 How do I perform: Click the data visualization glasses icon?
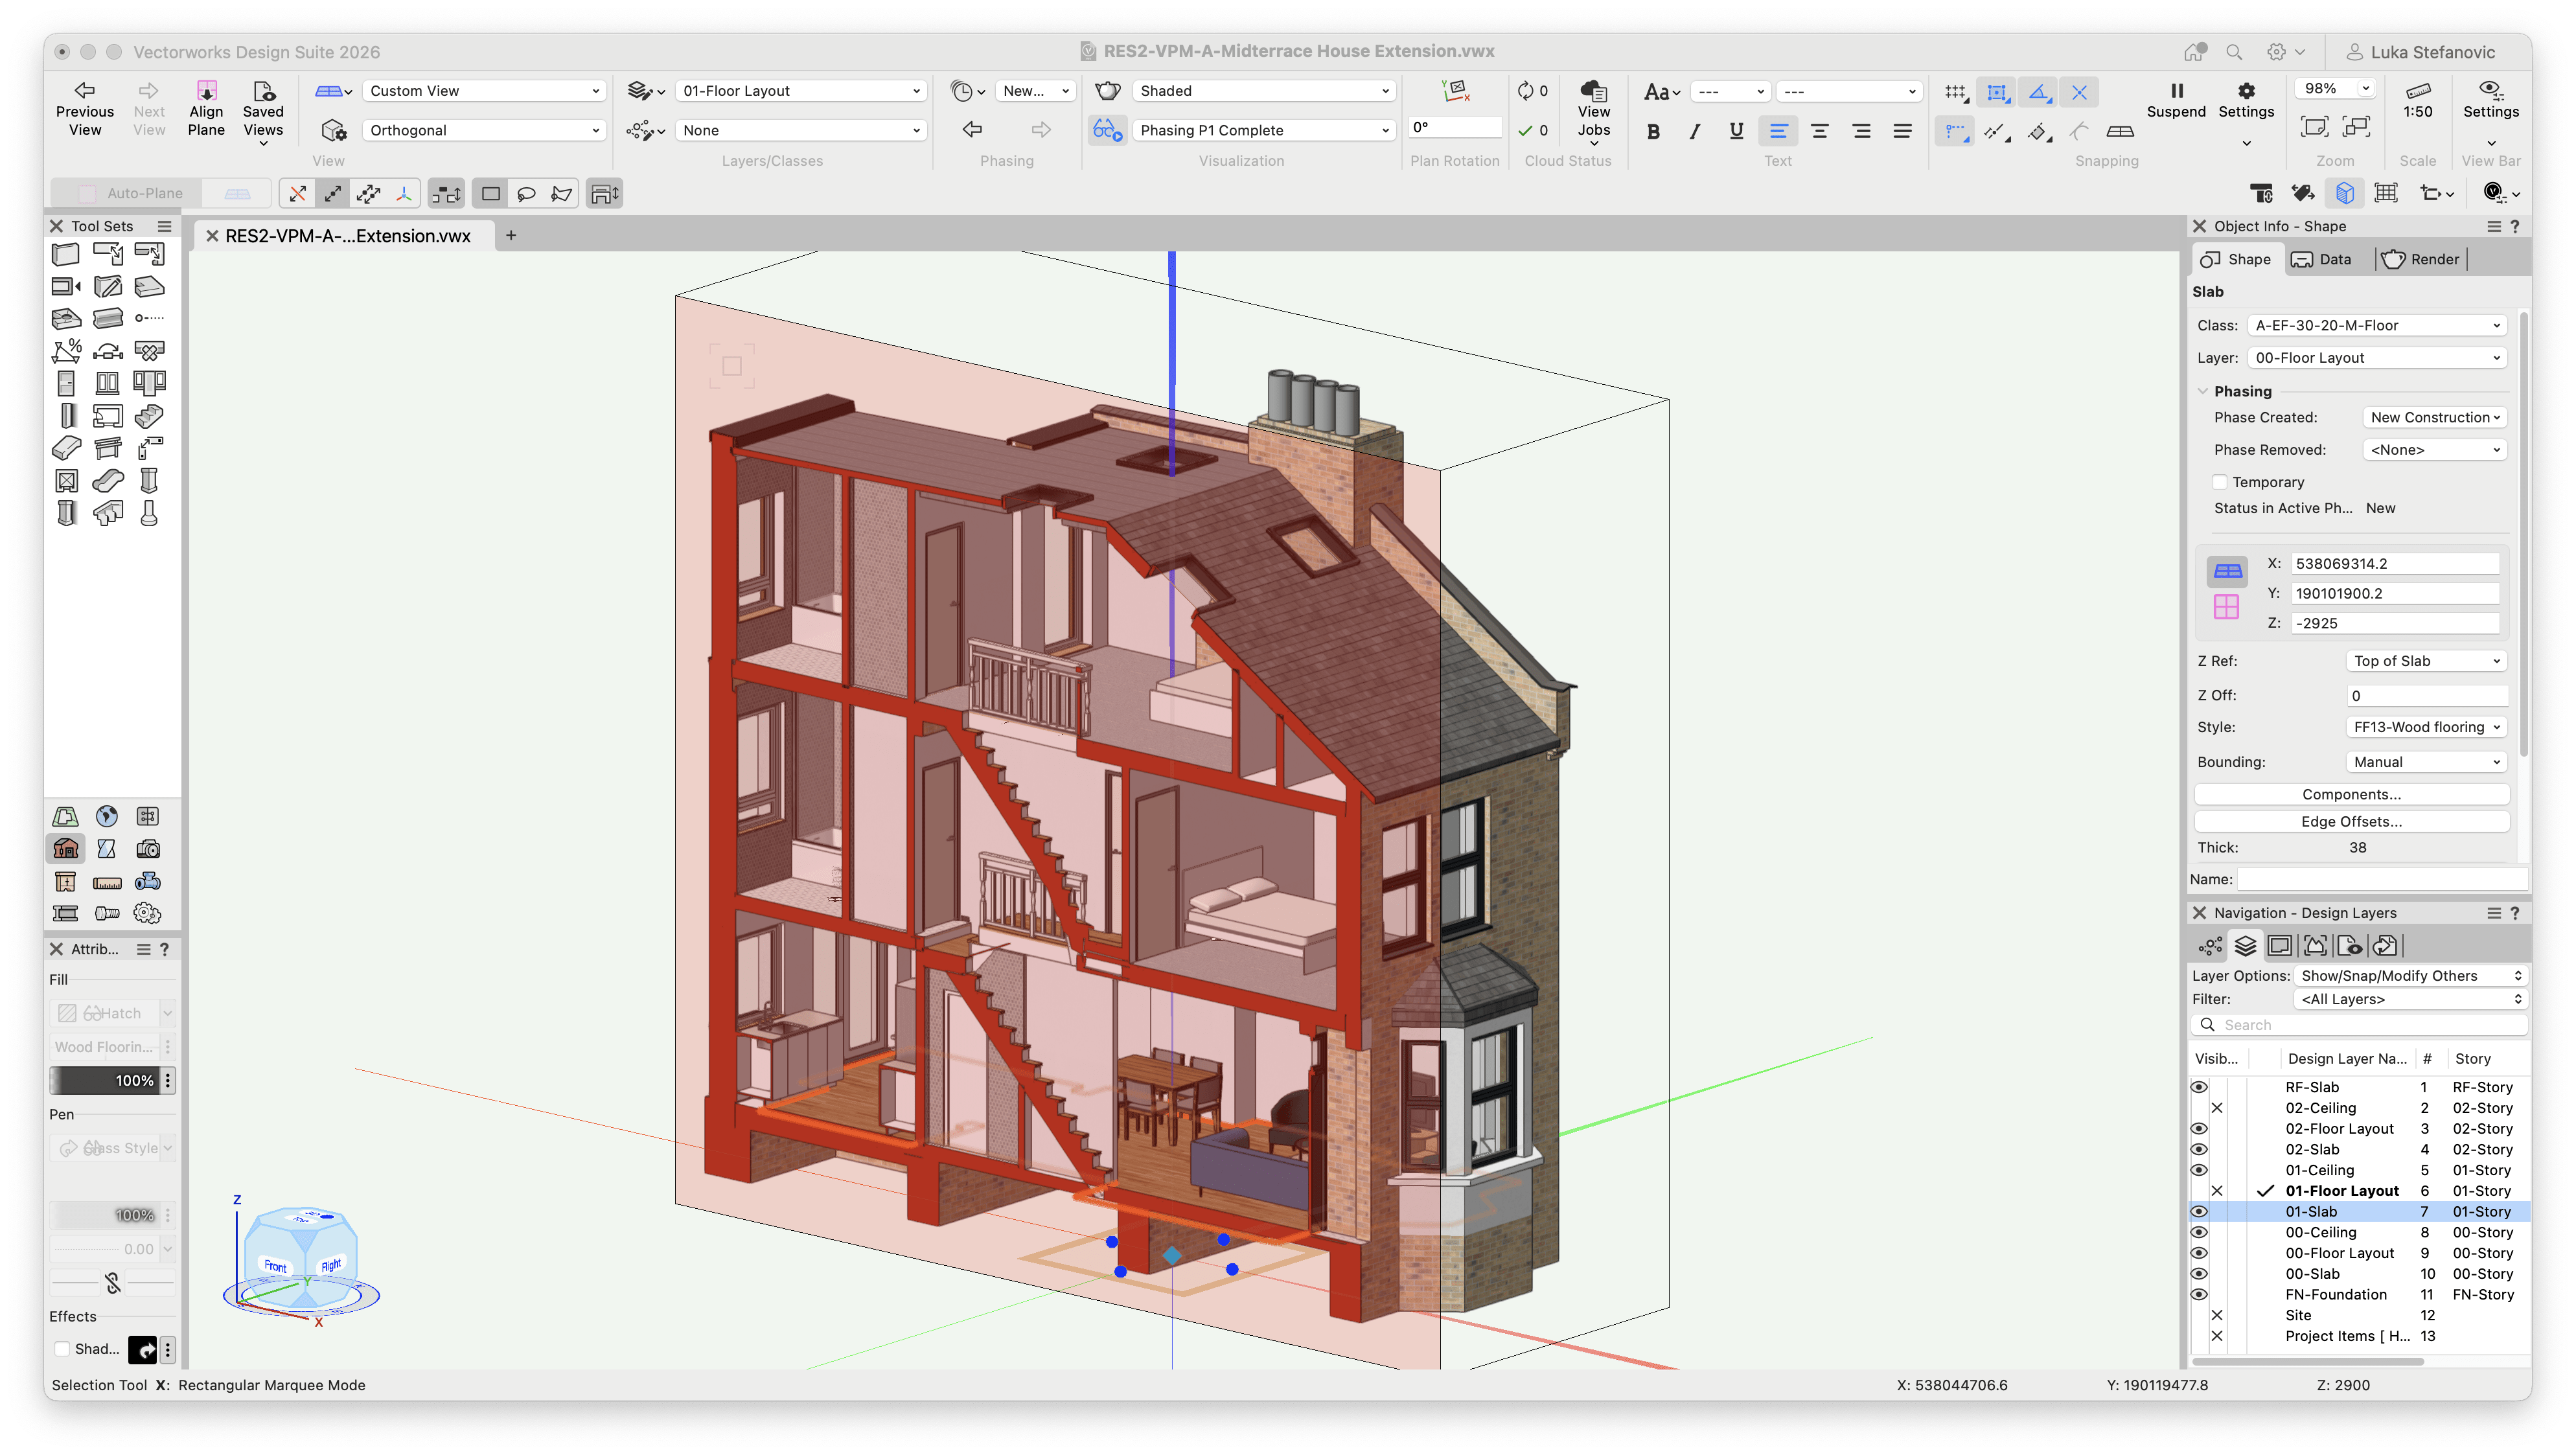(1107, 130)
